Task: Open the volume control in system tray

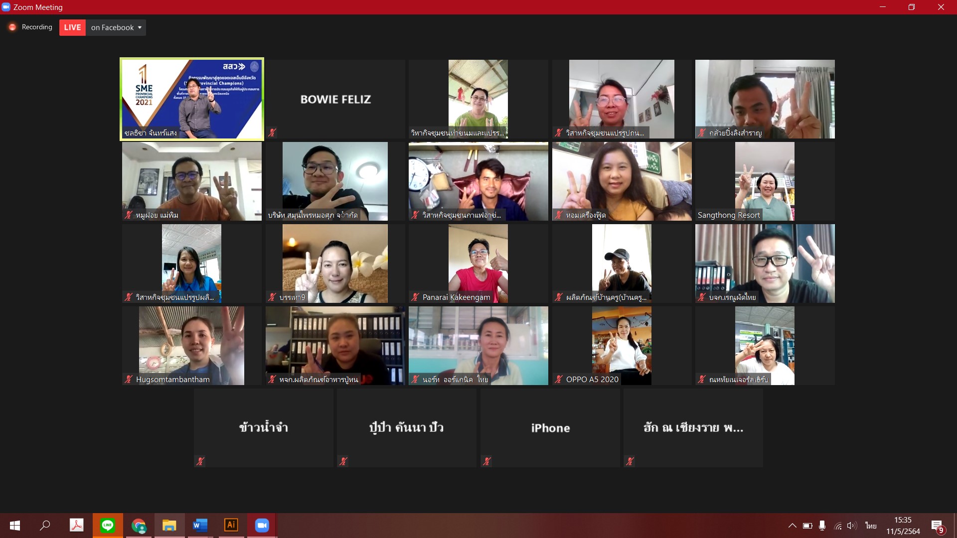Action: pos(851,526)
